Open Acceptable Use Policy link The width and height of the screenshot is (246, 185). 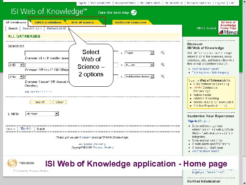pyautogui.click(x=92, y=144)
